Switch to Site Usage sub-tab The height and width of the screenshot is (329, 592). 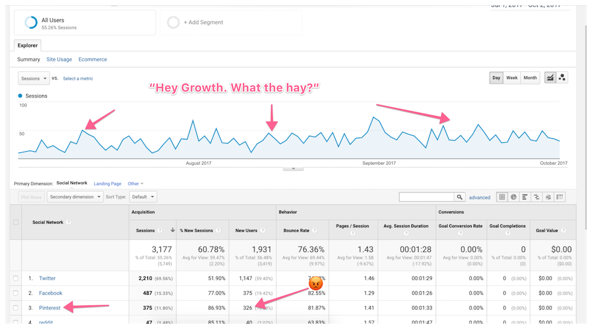59,59
